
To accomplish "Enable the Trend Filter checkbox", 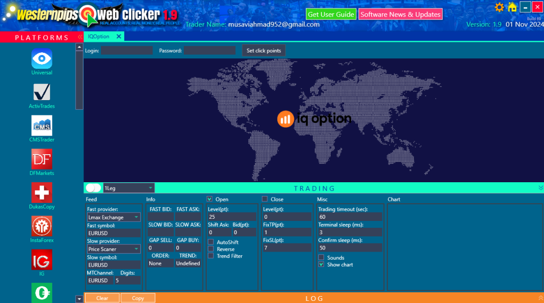I will [x=210, y=256].
